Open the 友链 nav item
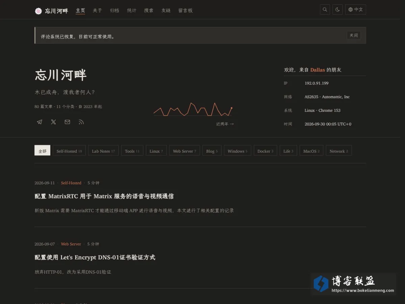Screen dimensions: 405x304 [166, 10]
